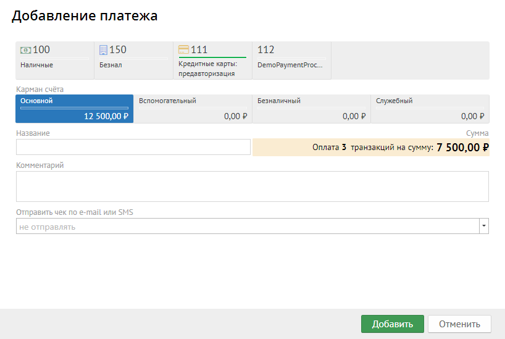Pick the Безналичный account pocket

tap(311, 109)
